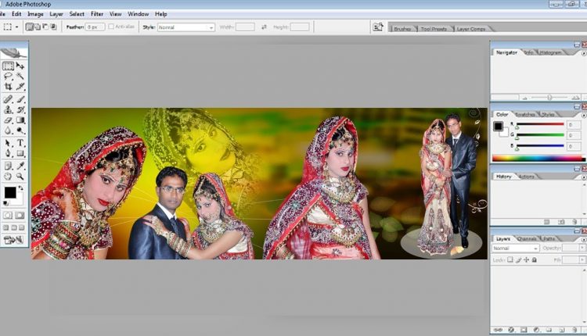Reset default foreground and background colors

coord(5,203)
